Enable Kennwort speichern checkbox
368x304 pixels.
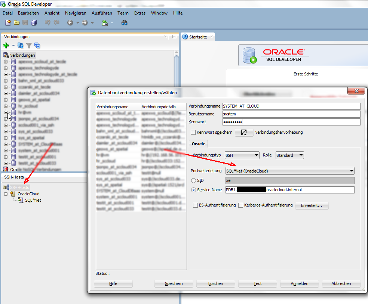[x=193, y=132]
